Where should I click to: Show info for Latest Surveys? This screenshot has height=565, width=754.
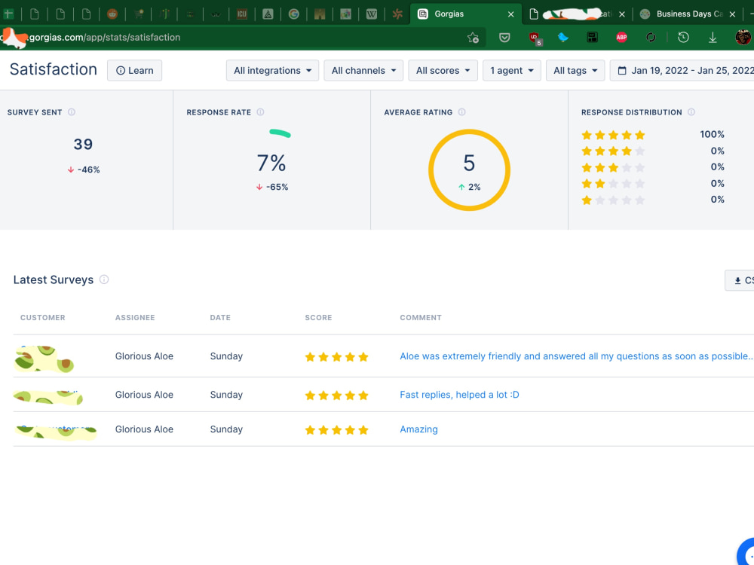click(104, 279)
